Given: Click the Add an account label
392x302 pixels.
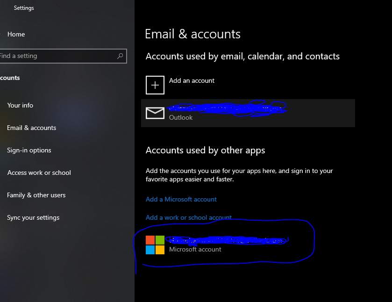Looking at the screenshot, I should click(192, 80).
